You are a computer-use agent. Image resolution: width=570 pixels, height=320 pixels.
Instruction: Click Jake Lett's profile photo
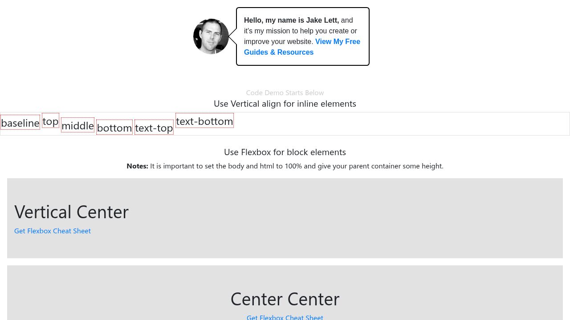pyautogui.click(x=211, y=36)
